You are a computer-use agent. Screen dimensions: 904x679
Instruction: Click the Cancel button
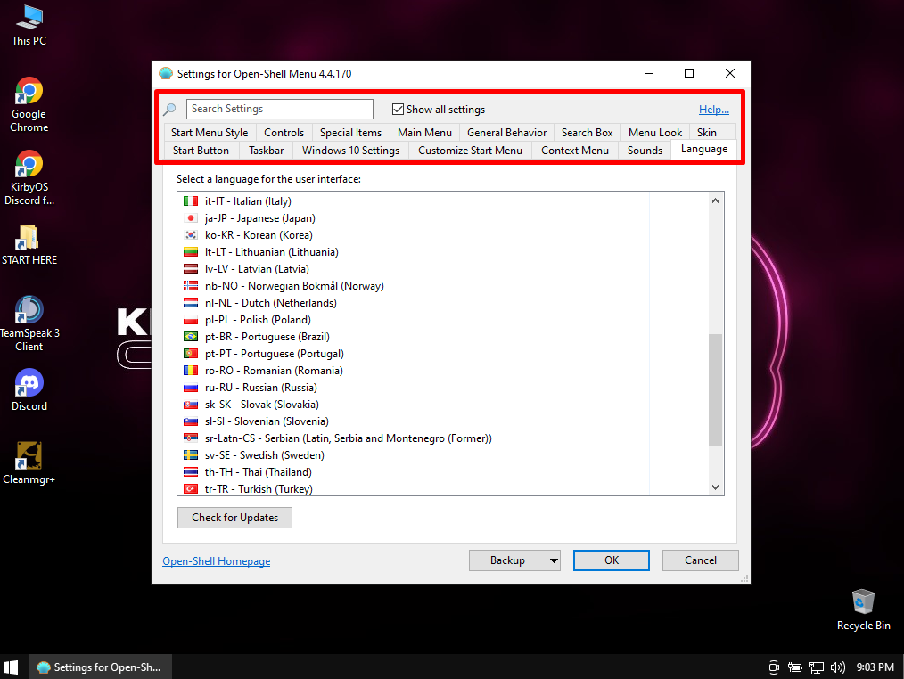click(x=701, y=560)
